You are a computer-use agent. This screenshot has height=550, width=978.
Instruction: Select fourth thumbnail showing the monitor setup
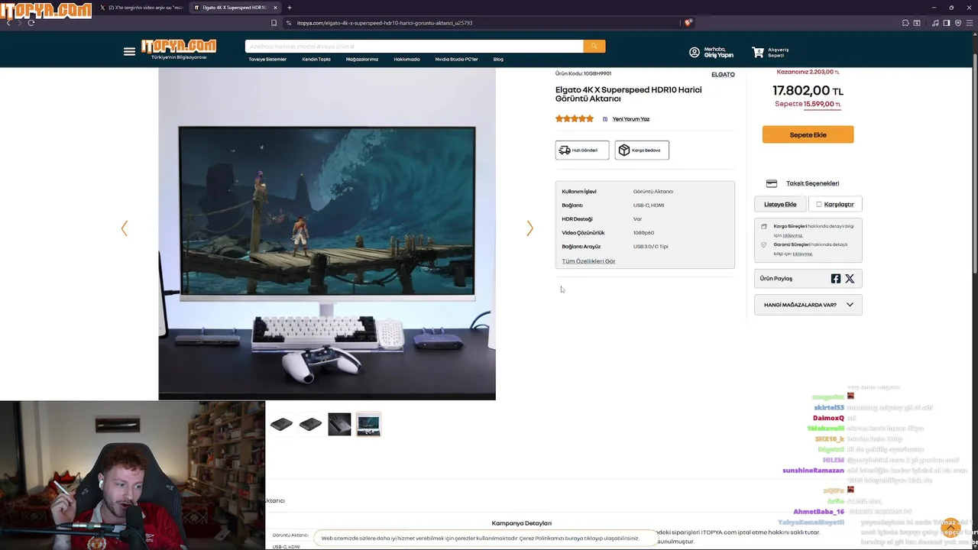pyautogui.click(x=368, y=424)
